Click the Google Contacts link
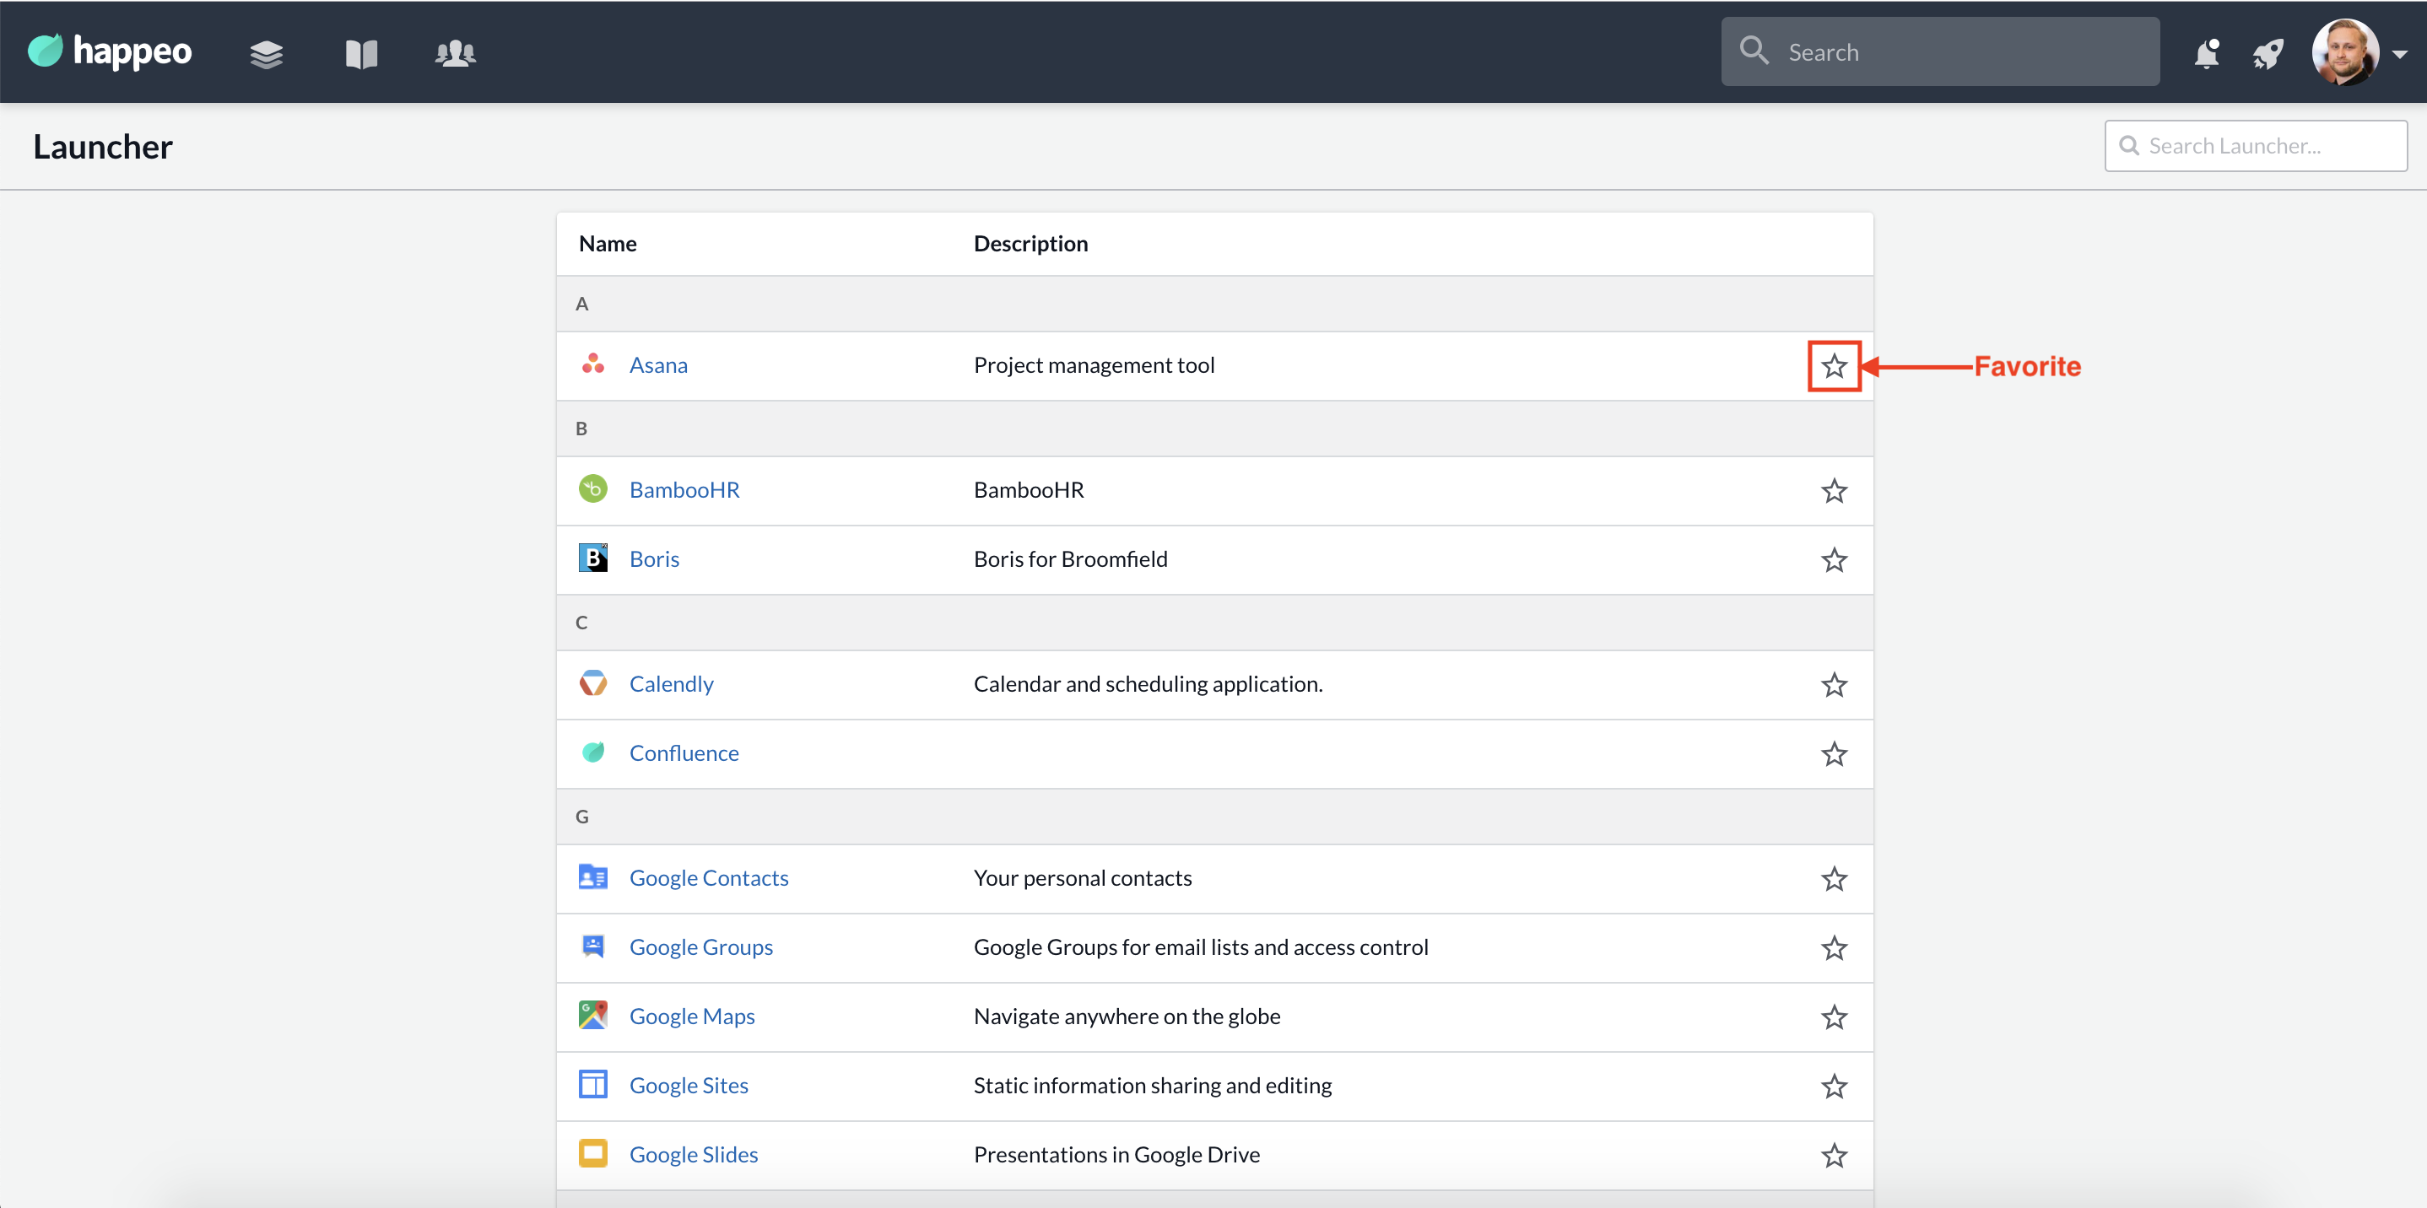This screenshot has height=1208, width=2427. click(x=705, y=876)
